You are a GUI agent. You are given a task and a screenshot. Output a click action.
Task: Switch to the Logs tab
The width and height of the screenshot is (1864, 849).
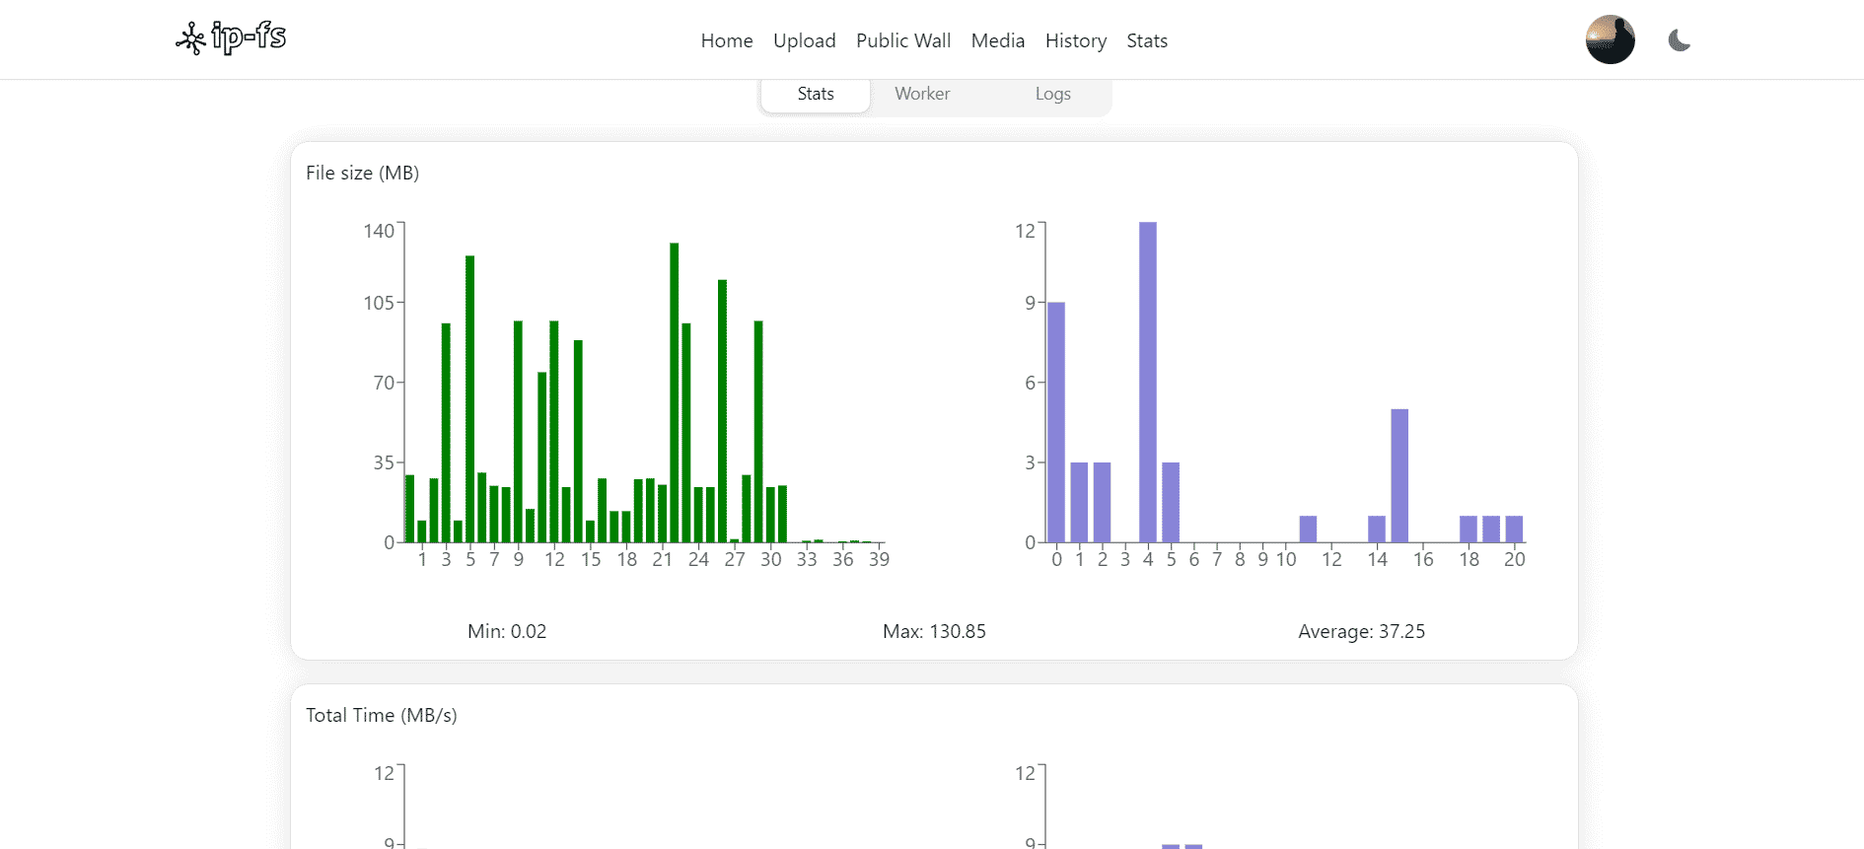pyautogui.click(x=1052, y=94)
